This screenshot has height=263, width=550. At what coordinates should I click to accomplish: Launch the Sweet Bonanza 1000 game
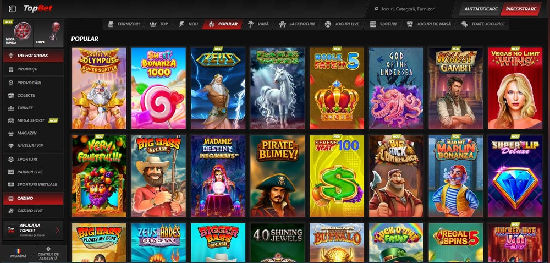point(158,89)
